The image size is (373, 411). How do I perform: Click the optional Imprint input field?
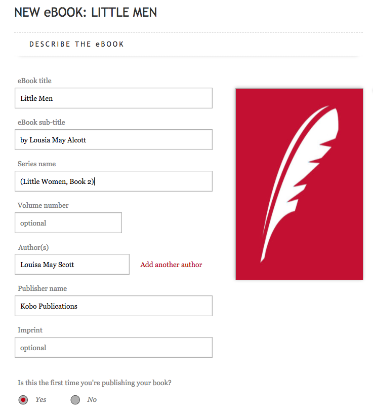coord(113,348)
